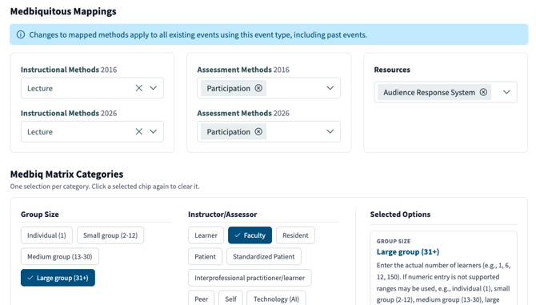Image resolution: width=536 pixels, height=305 pixels.
Task: Click Lecture value in Instructional Methods 2016
Action: (x=40, y=88)
